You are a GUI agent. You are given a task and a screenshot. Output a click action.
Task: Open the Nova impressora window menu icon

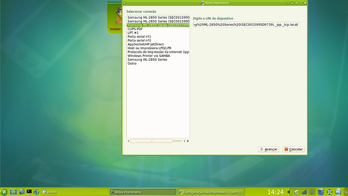(125, 3)
